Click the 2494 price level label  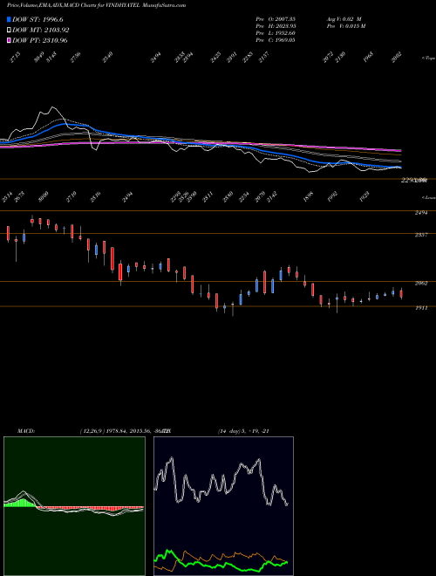pos(421,213)
